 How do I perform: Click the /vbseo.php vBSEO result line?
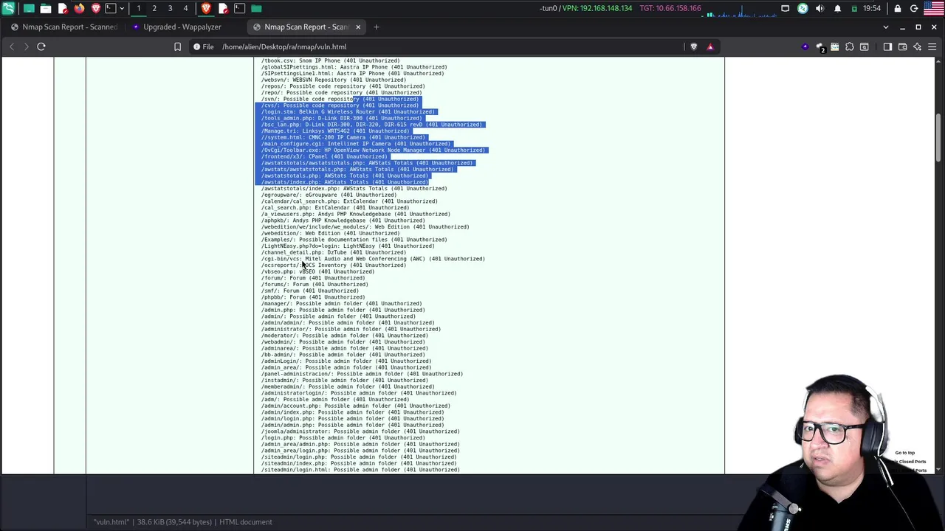point(317,271)
